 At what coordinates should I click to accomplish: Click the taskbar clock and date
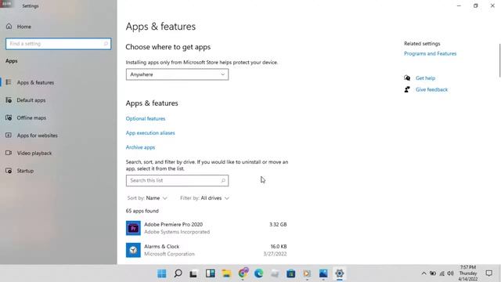(x=468, y=273)
